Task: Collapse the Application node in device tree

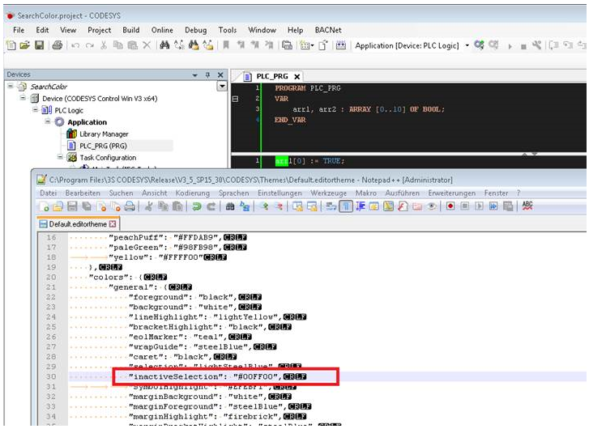Action: pos(46,122)
